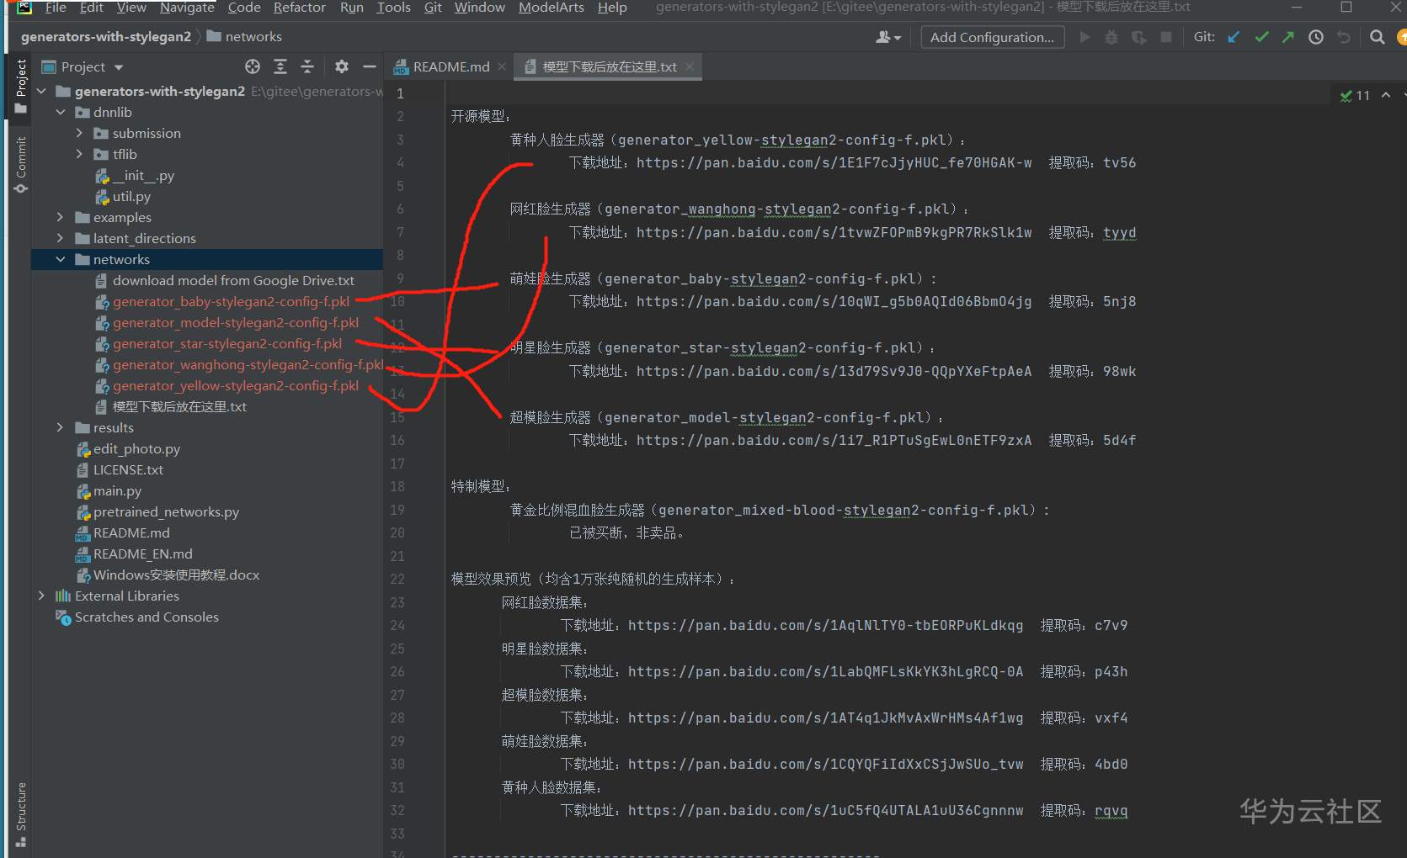Click the Stop button in toolbar
The image size is (1407, 858).
(1166, 37)
